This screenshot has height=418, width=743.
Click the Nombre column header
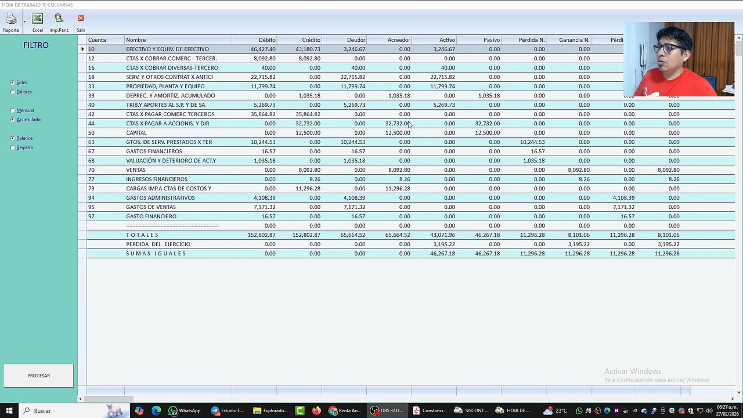click(x=178, y=40)
